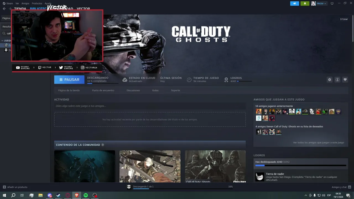
Task: Open the Guías tab
Action: point(155,90)
